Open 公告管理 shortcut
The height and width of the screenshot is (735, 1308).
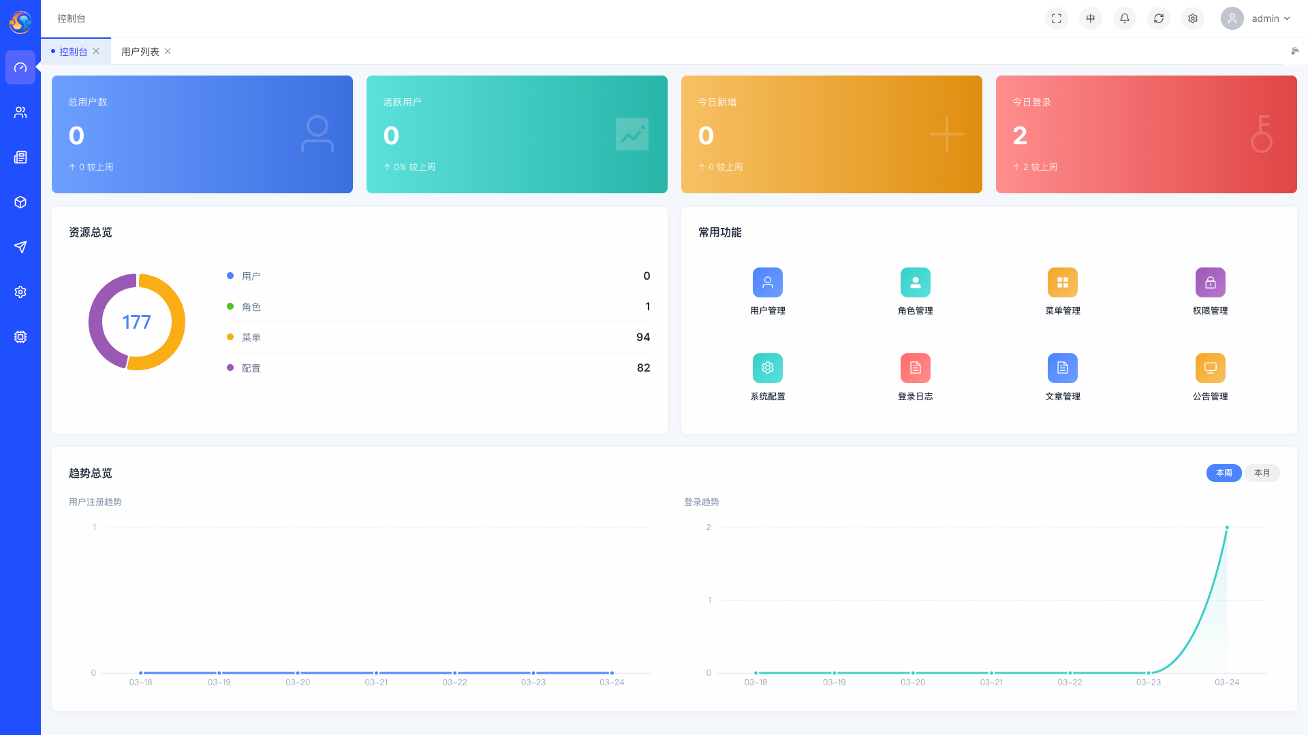click(x=1210, y=368)
